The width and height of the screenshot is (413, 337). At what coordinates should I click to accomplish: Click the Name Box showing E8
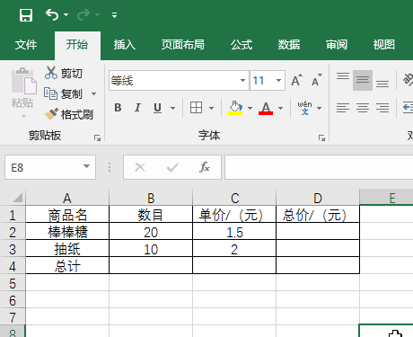tap(50, 167)
